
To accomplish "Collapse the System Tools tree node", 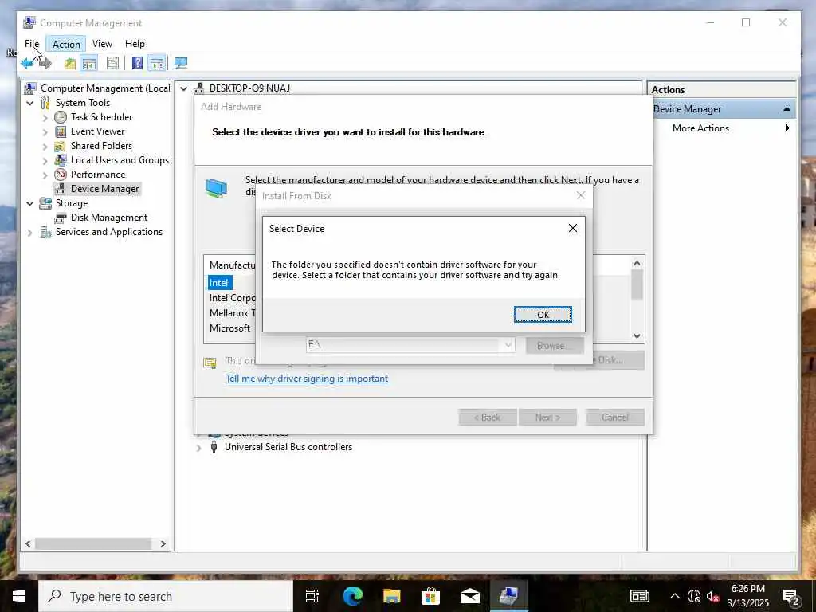I will 30,103.
